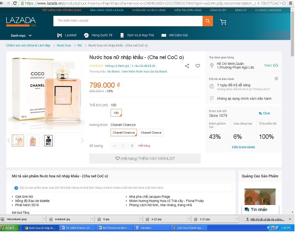The width and height of the screenshot is (297, 238).
Task: Click the orange search magnifier button
Action: 208,21
